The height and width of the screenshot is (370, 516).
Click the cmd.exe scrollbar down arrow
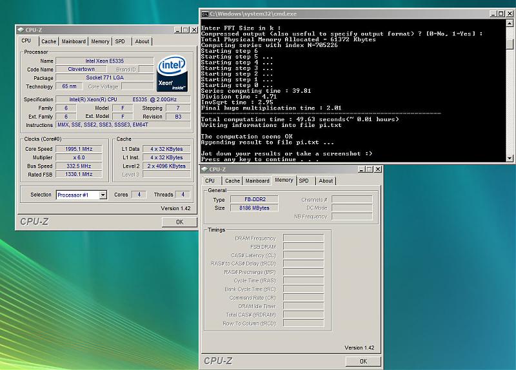pyautogui.click(x=510, y=158)
